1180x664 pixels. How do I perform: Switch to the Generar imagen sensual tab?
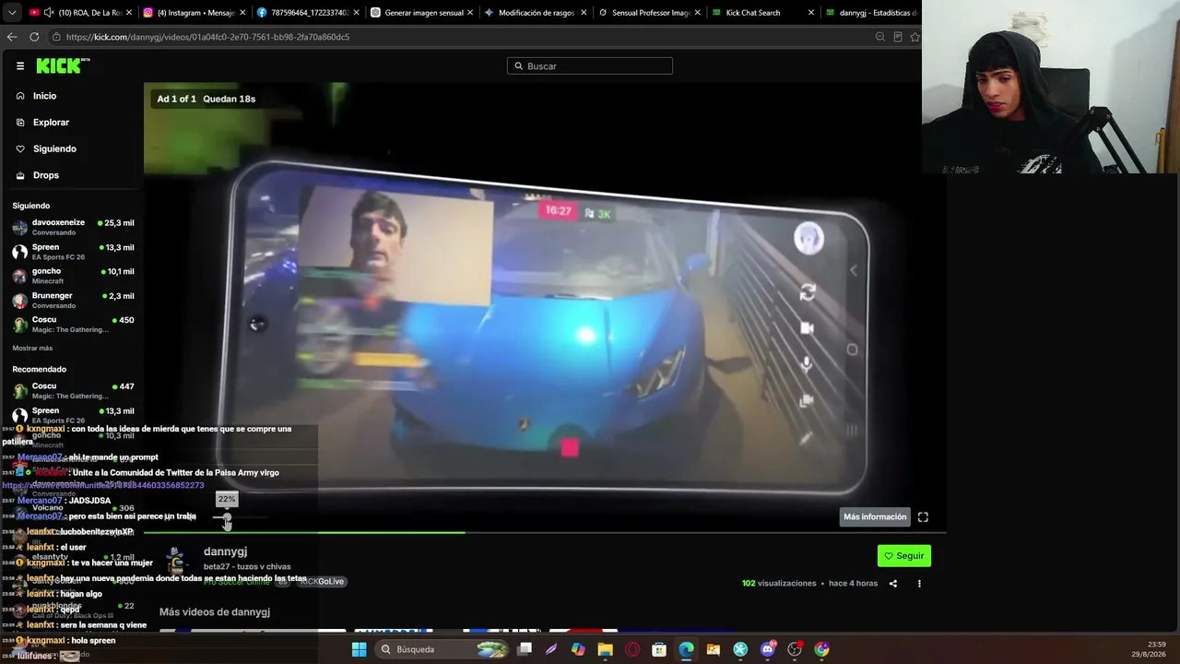[x=420, y=13]
